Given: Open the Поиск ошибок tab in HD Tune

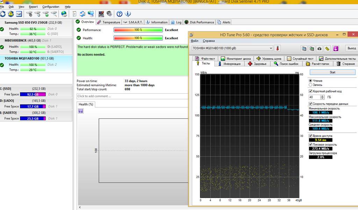Looking at the screenshot, I should pos(286,64).
